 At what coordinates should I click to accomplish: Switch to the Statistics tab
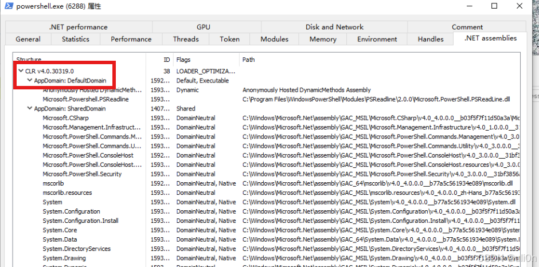[76, 39]
